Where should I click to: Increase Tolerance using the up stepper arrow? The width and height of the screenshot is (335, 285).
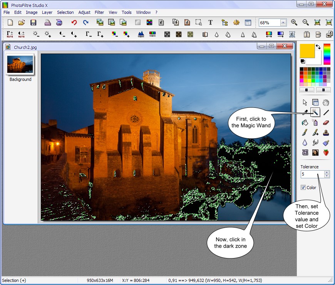[327, 173]
